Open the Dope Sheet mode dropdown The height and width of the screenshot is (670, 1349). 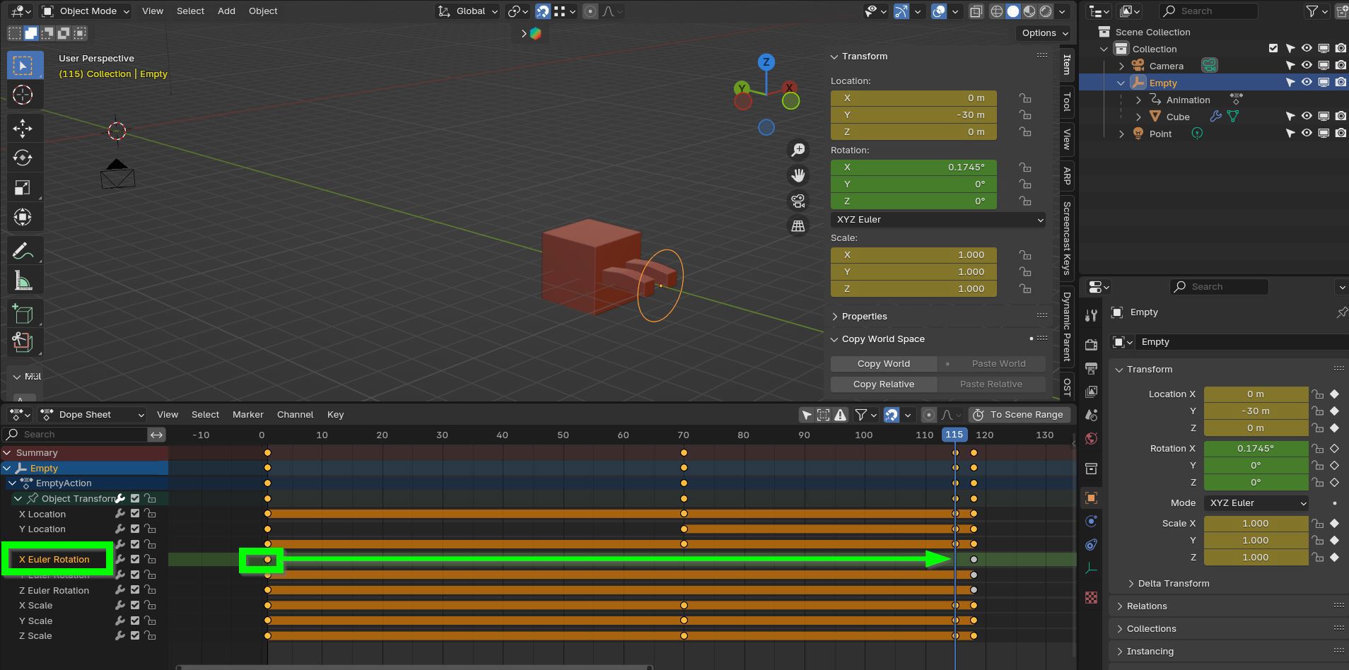pyautogui.click(x=93, y=415)
